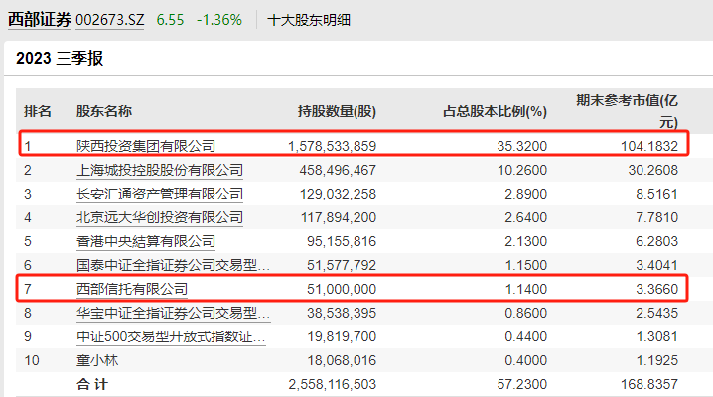Screen dimensions: 713x397
Task: Click the percentage value 0.8600
Action: click(525, 313)
